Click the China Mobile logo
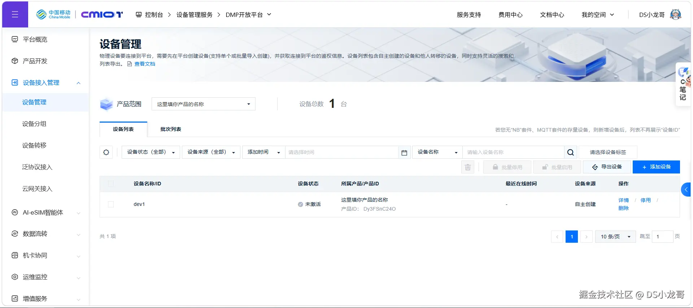Image resolution: width=693 pixels, height=308 pixels. click(x=53, y=14)
